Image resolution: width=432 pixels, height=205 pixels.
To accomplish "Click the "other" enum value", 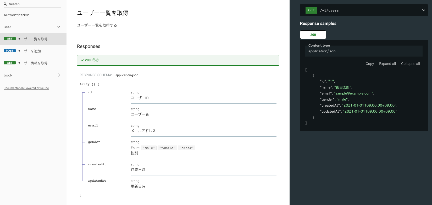I will tap(187, 148).
